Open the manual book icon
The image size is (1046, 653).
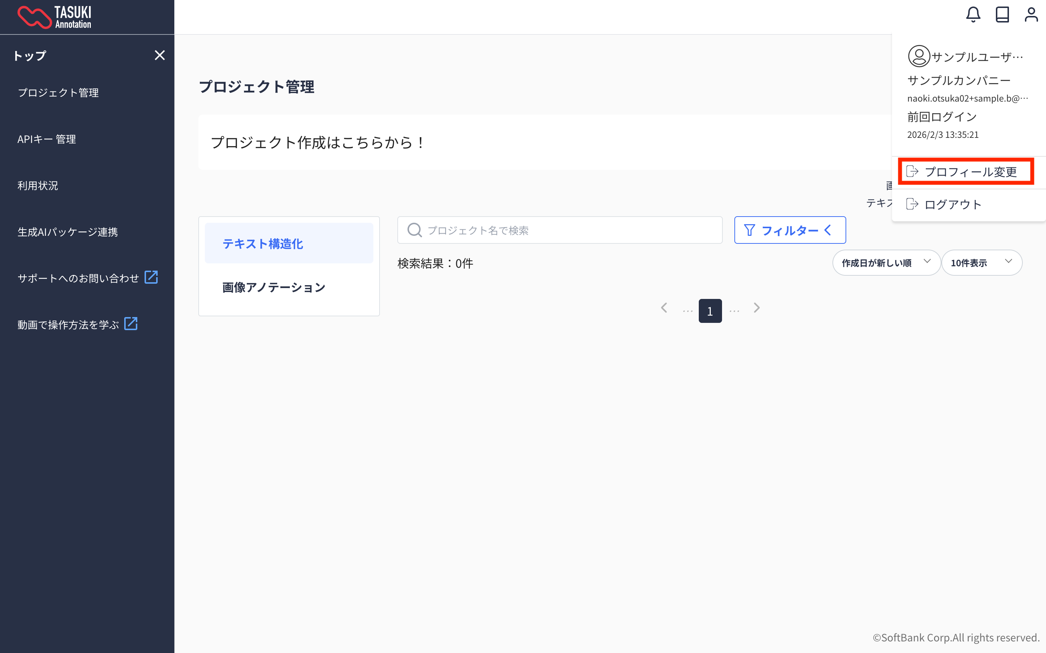click(1002, 15)
